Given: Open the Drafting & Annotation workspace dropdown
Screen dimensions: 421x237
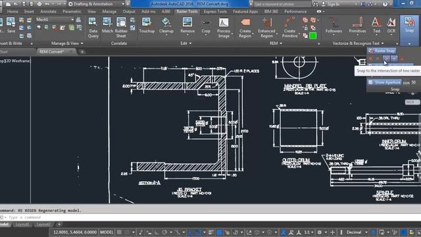Looking at the screenshot, I should [x=96, y=4].
